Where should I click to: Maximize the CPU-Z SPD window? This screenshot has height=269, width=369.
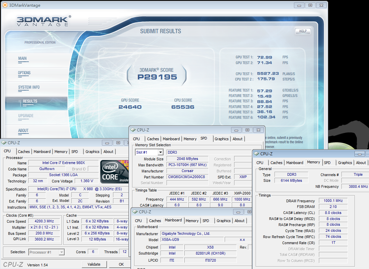[x=247, y=130]
